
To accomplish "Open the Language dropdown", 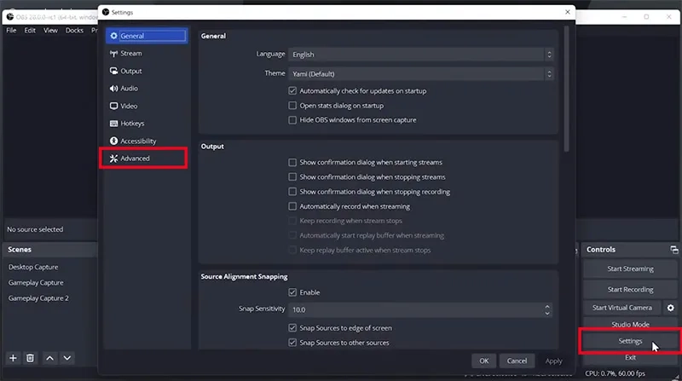I will [x=421, y=55].
